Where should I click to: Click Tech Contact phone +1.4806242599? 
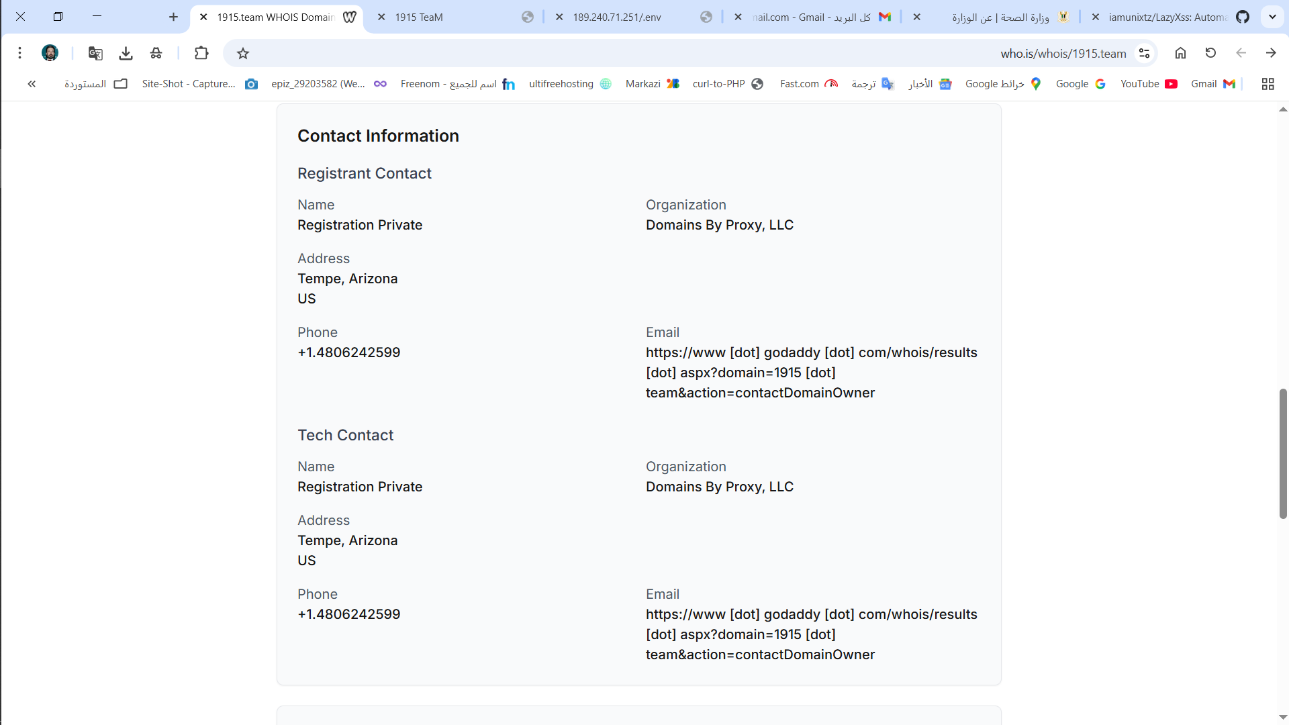click(x=348, y=614)
